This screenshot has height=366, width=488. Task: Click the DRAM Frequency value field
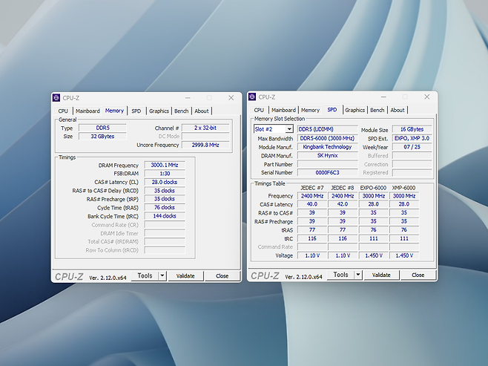pos(165,166)
